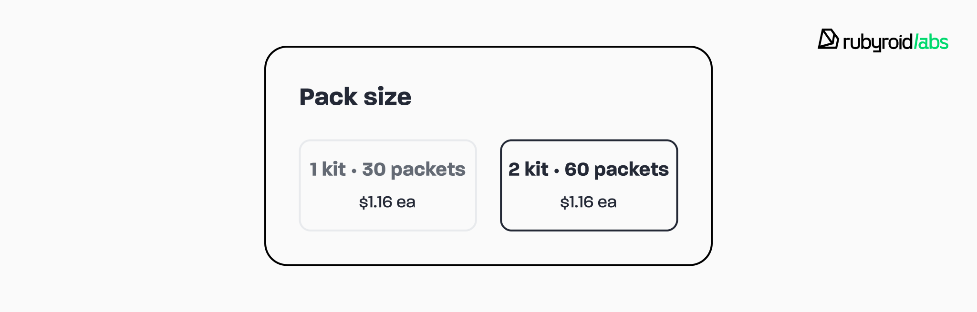Click the $1.16 ea price under 1 kit
Screen dimensions: 977x312
(387, 202)
